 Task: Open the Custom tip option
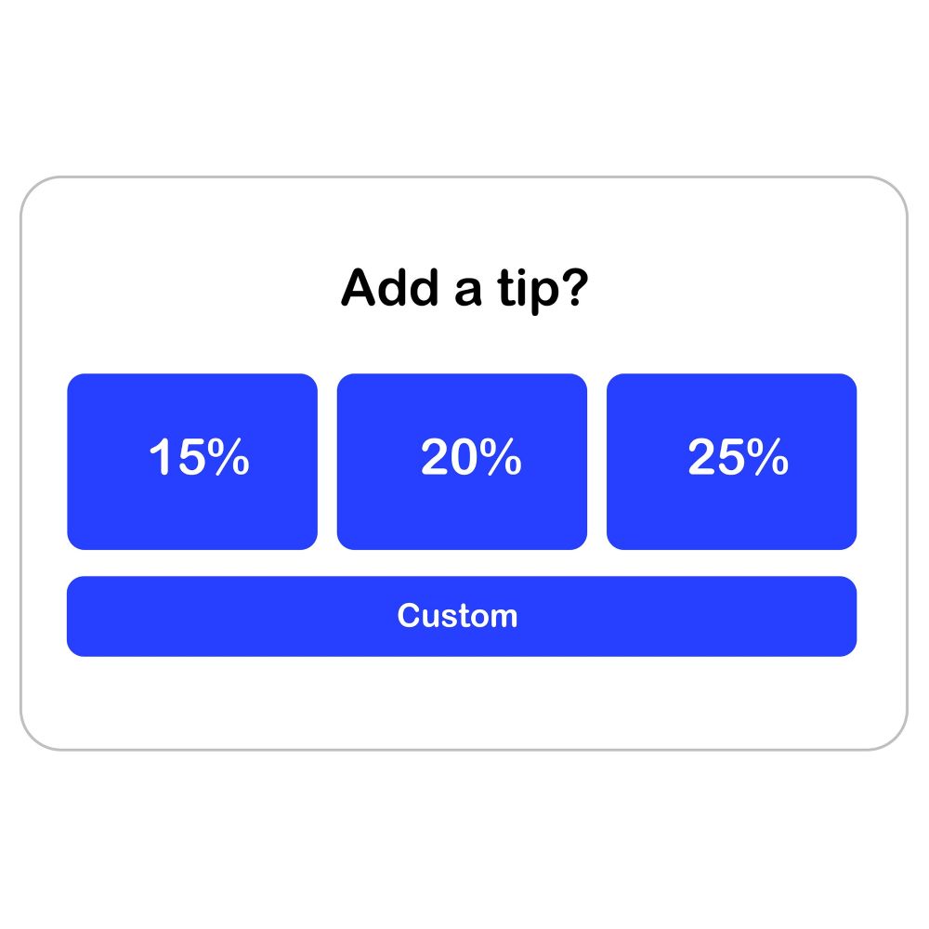point(462,616)
